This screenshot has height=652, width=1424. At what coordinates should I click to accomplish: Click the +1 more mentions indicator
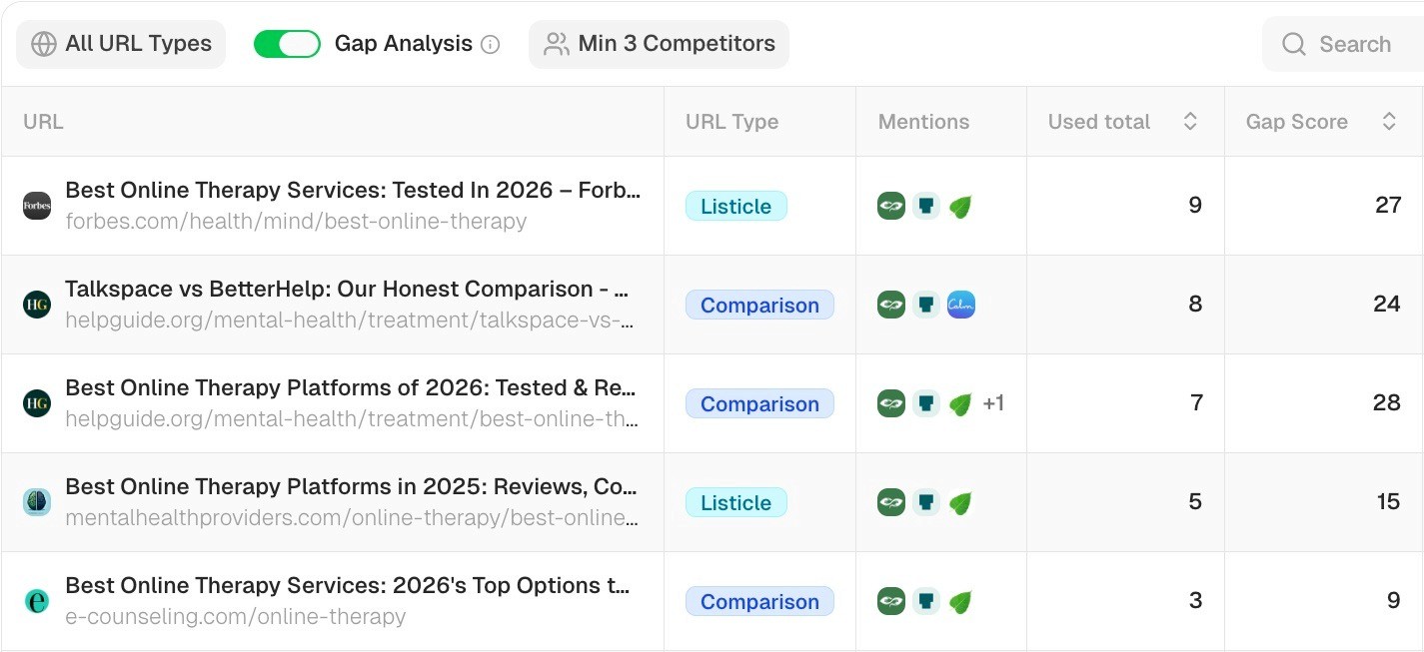click(x=993, y=403)
